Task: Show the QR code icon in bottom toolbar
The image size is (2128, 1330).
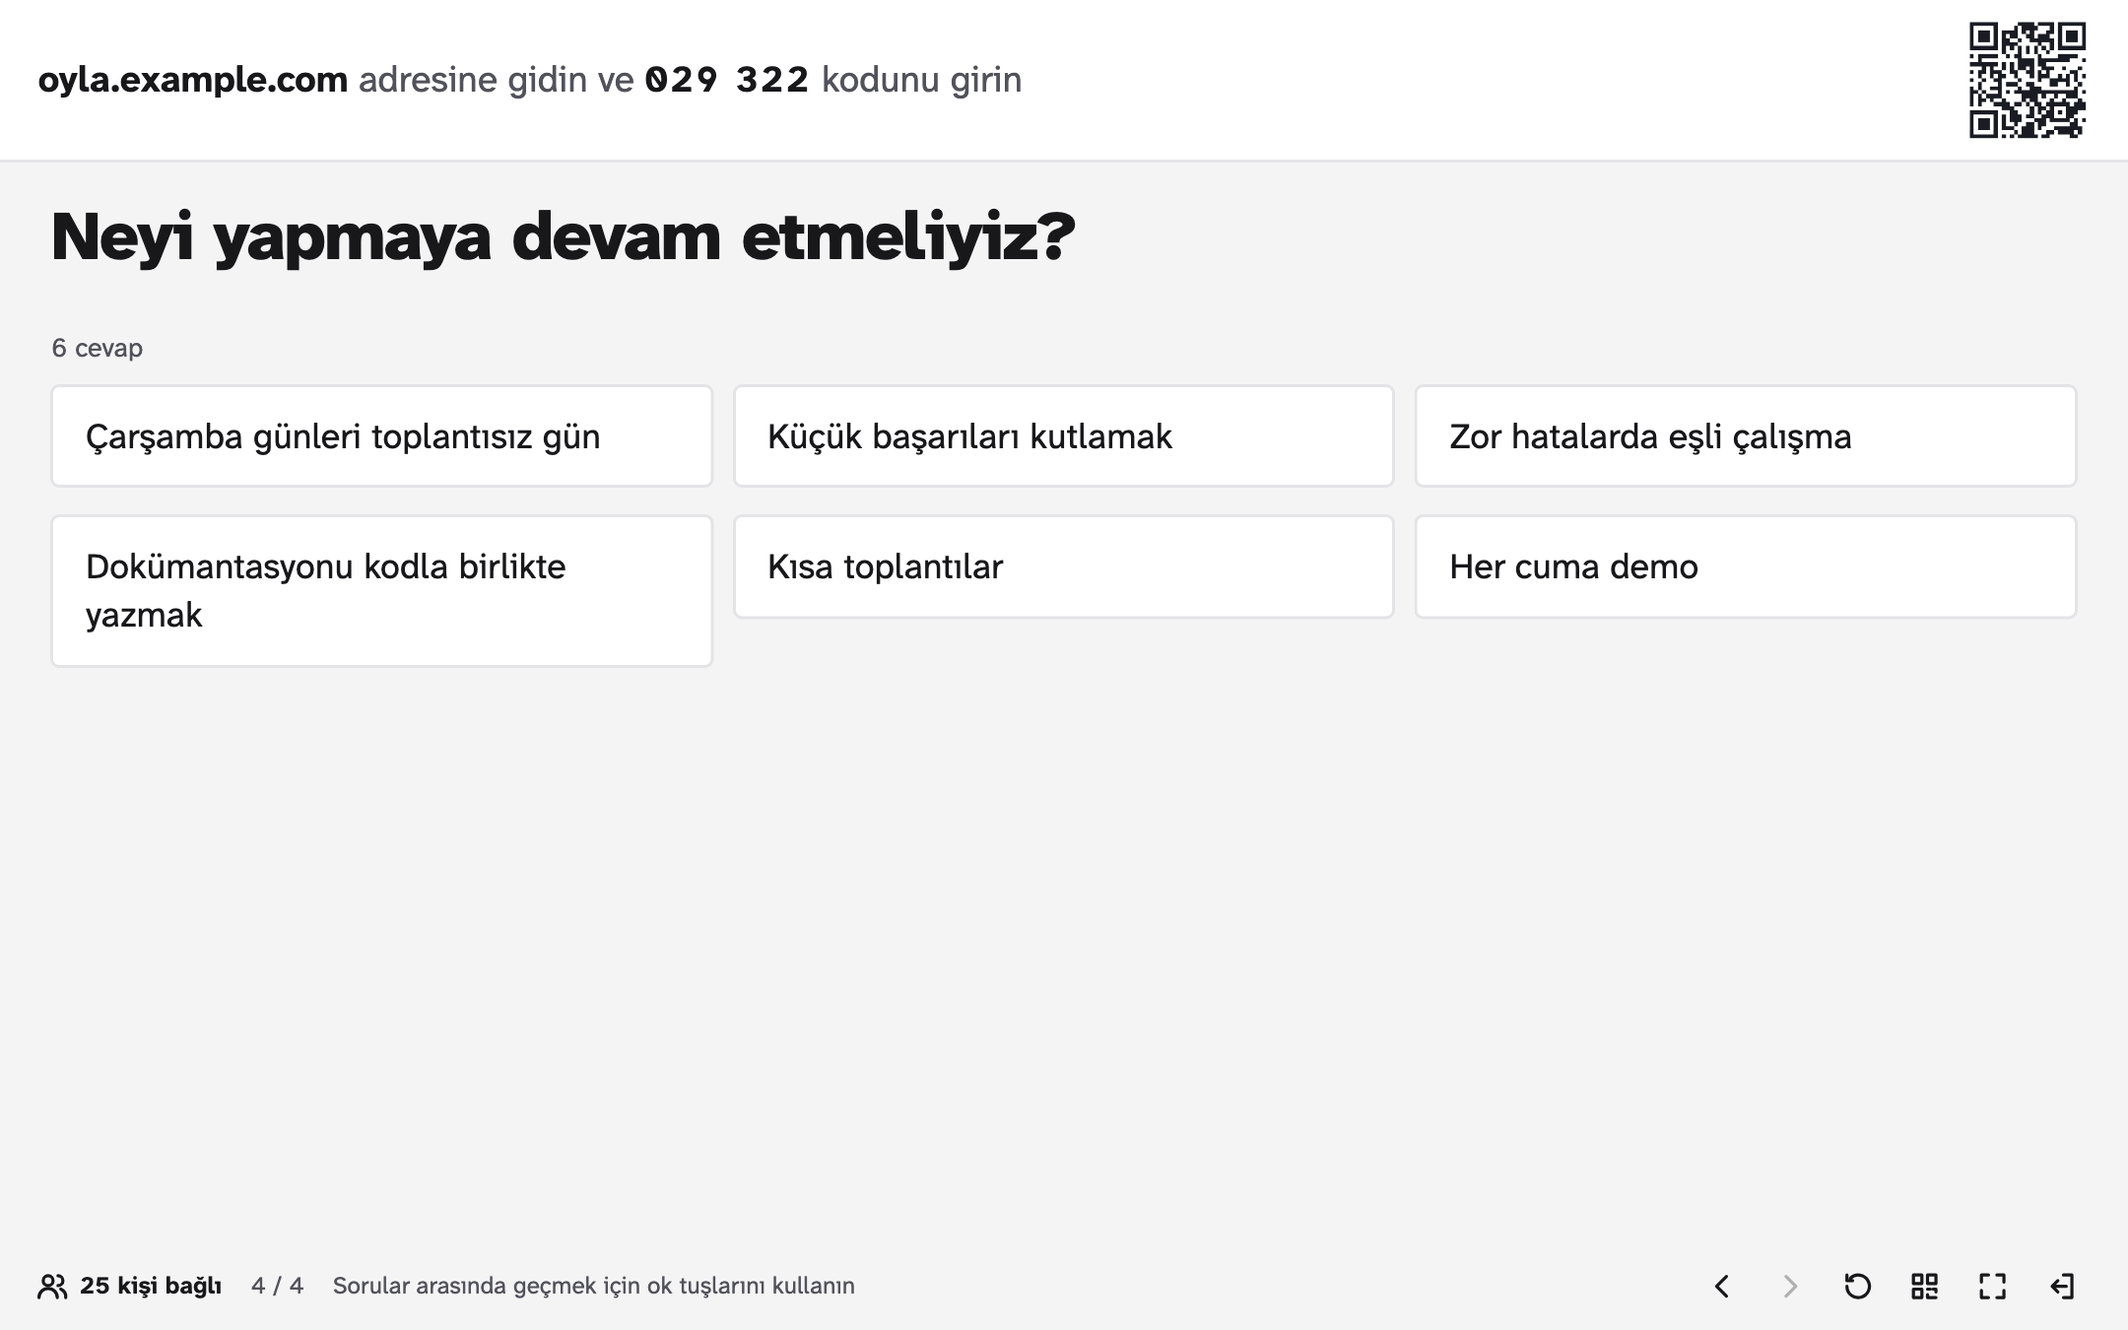Action: pos(1925,1287)
